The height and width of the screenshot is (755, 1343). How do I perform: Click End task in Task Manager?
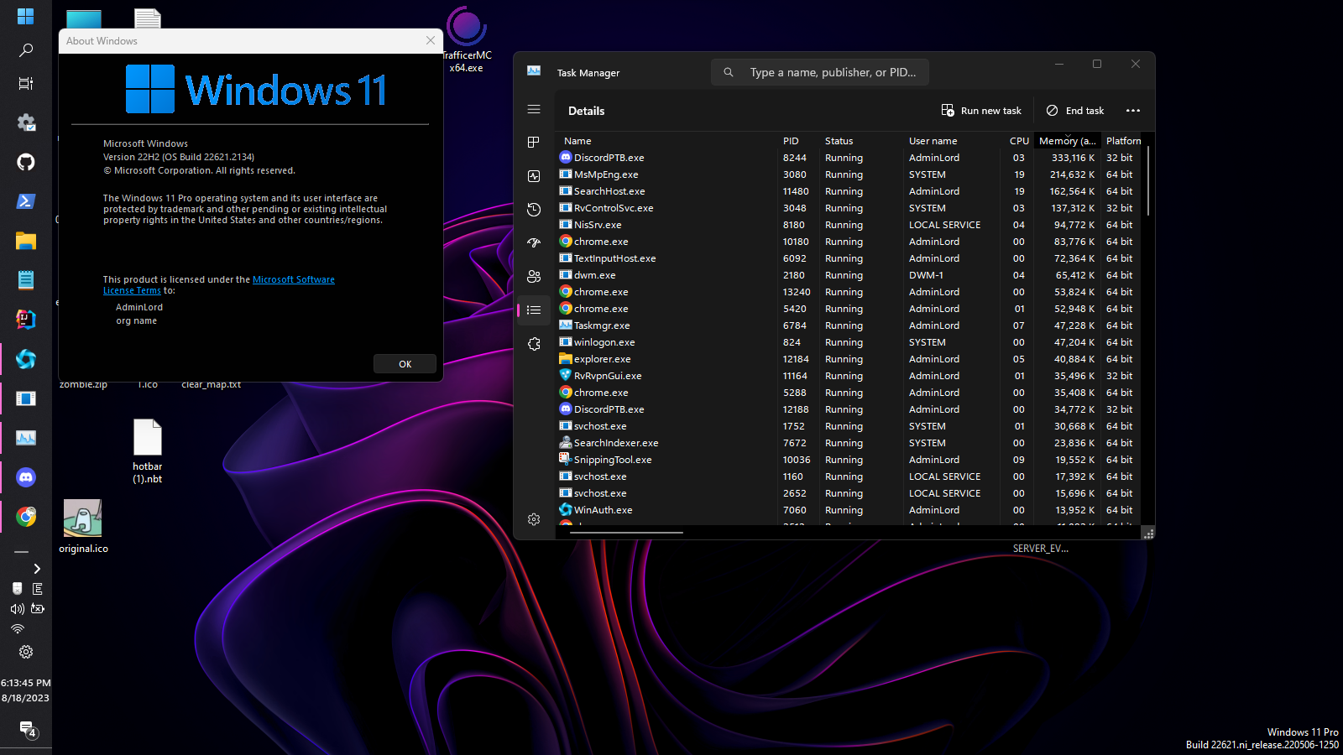pos(1074,110)
